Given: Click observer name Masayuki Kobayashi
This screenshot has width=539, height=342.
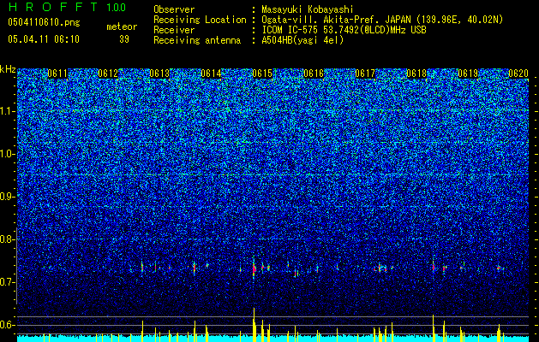Looking at the screenshot, I should pyautogui.click(x=307, y=9).
